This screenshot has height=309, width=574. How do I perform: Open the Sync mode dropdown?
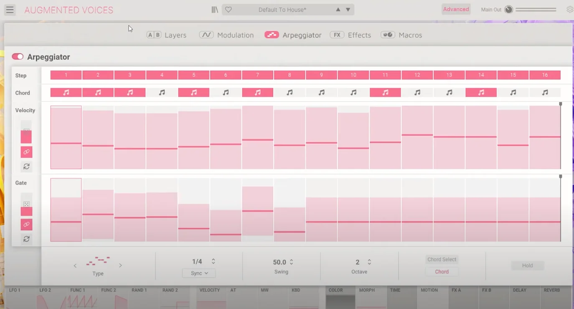(x=199, y=273)
